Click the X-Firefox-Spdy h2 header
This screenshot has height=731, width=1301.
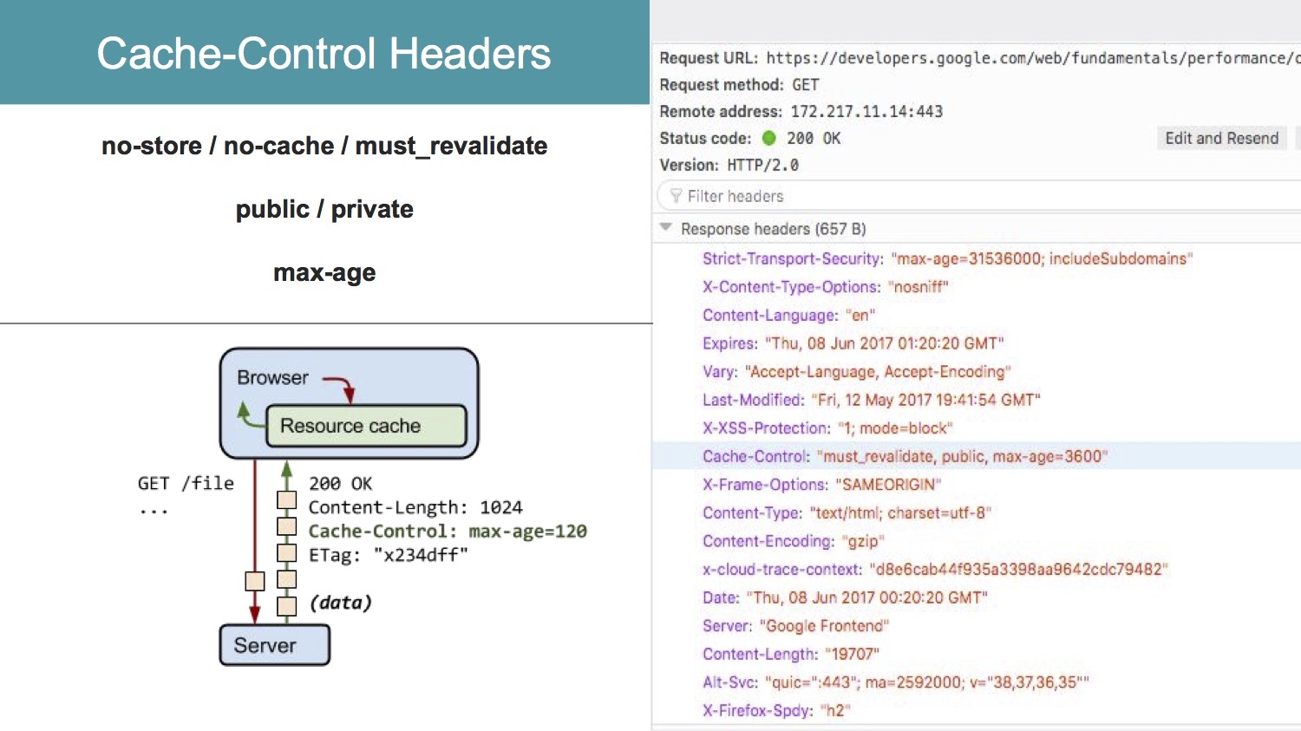pyautogui.click(x=776, y=709)
